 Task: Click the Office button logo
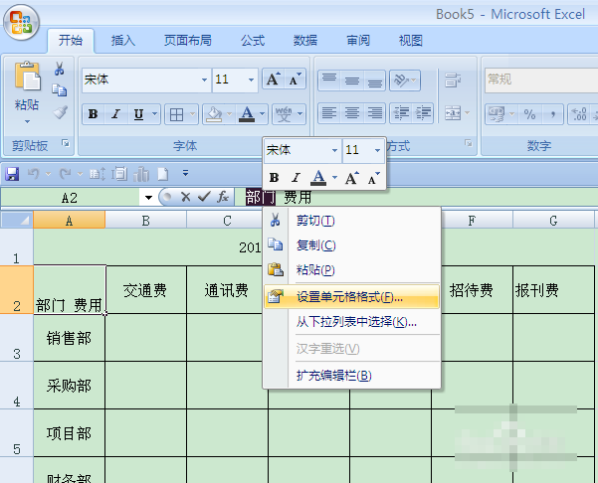pyautogui.click(x=21, y=22)
